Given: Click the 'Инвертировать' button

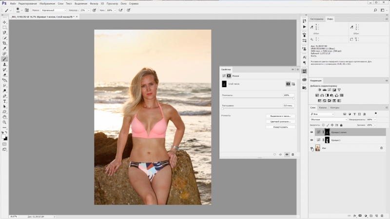Looking at the screenshot, I should coord(281,127).
